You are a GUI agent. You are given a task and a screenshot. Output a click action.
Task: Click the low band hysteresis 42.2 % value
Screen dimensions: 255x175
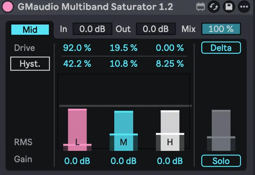click(x=77, y=64)
